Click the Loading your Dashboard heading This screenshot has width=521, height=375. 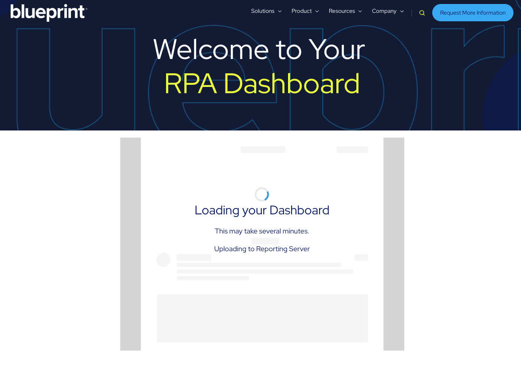tap(262, 210)
